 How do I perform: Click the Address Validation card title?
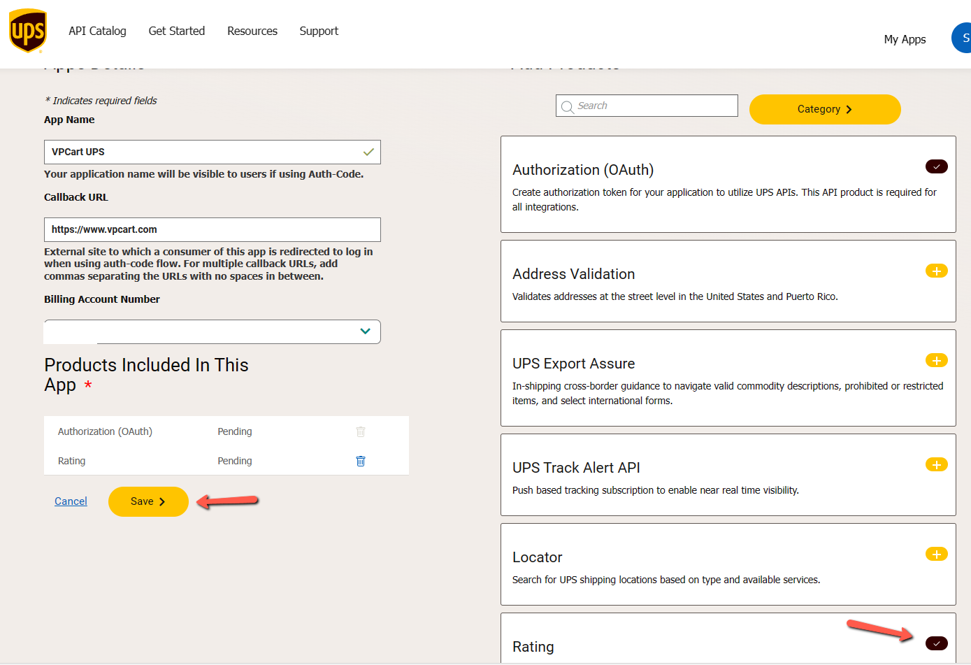(x=574, y=274)
